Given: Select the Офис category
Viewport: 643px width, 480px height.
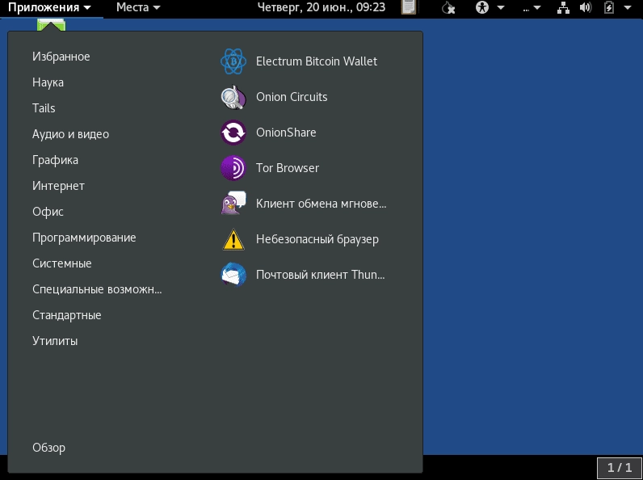Looking at the screenshot, I should 48,212.
